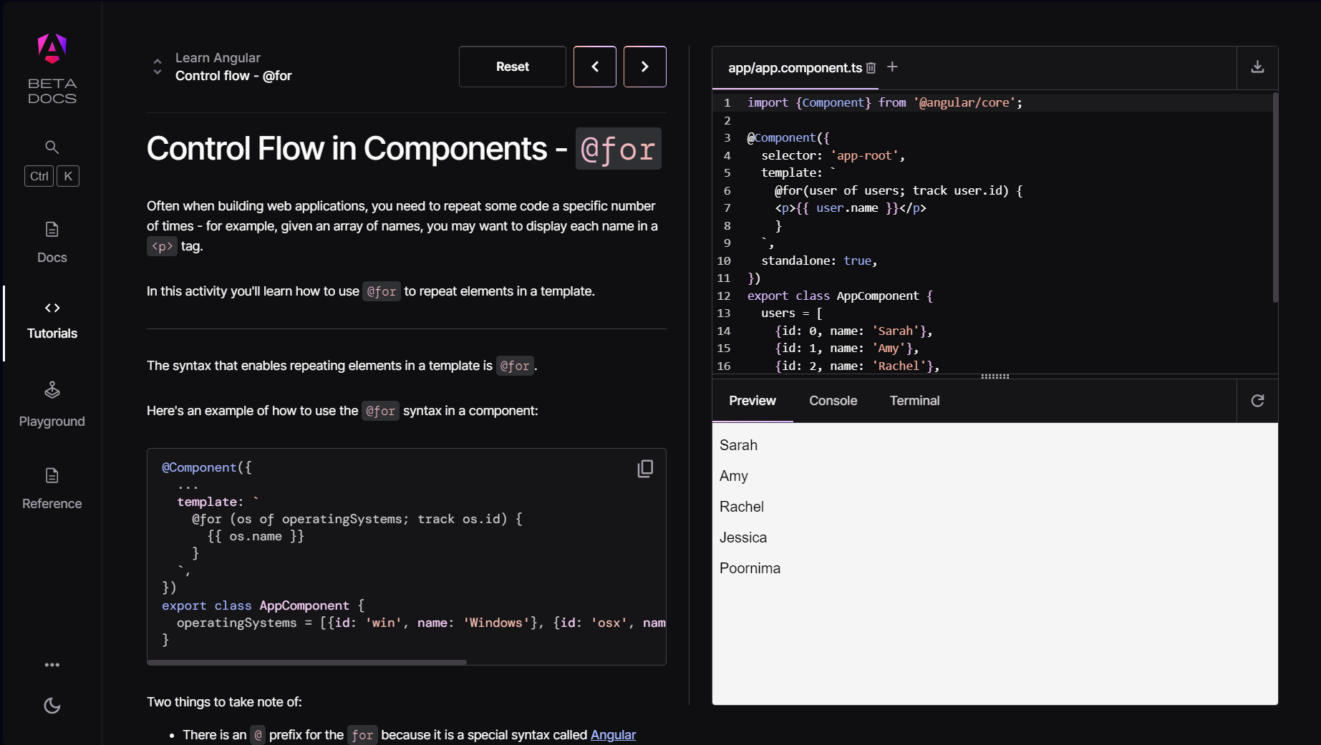
Task: Click the Ctrl key hint
Action: pyautogui.click(x=39, y=176)
